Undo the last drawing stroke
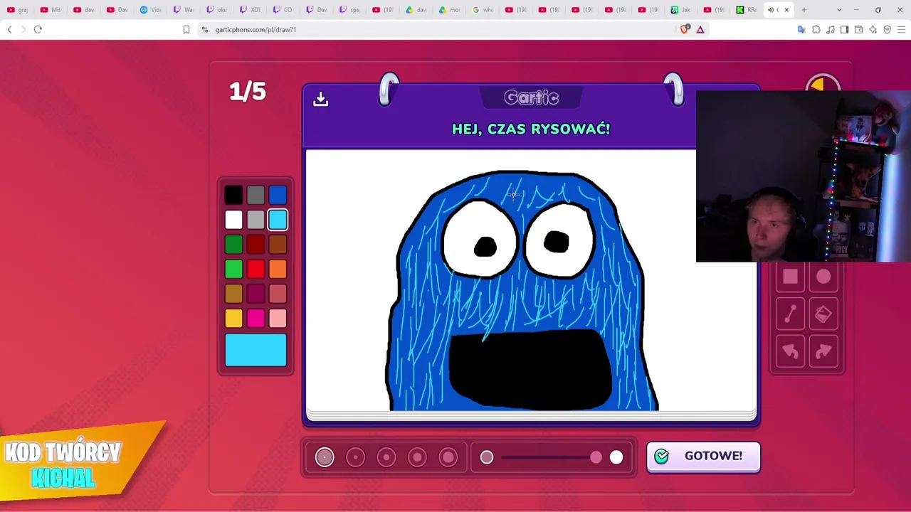This screenshot has width=911, height=512. click(x=790, y=351)
